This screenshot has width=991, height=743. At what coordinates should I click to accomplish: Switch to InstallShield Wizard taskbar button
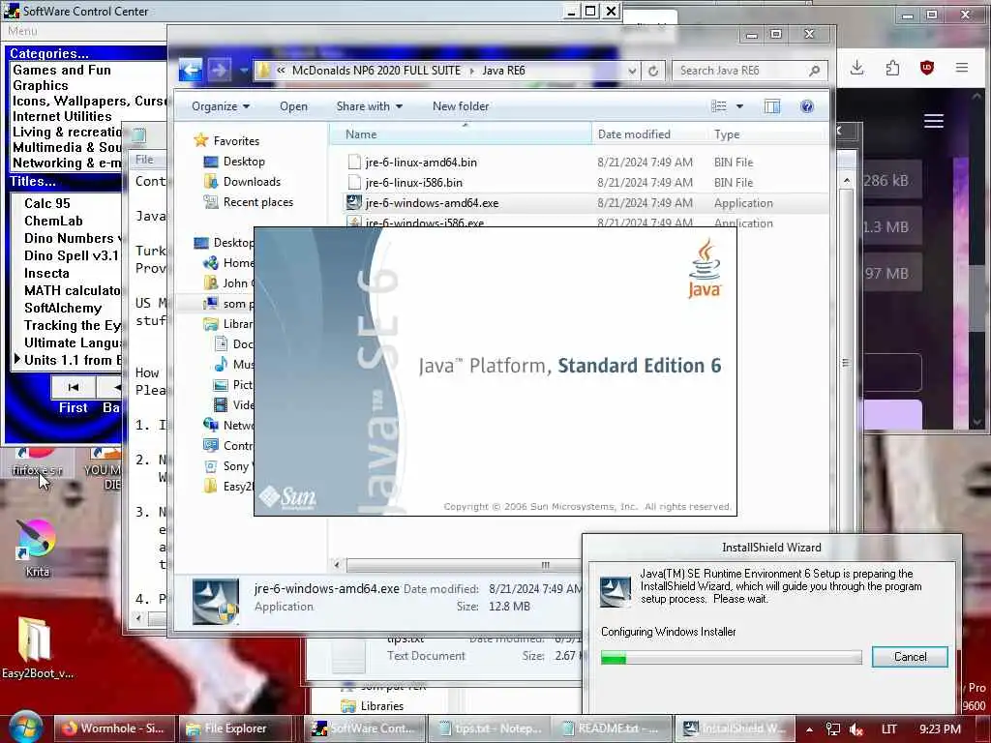click(x=735, y=728)
